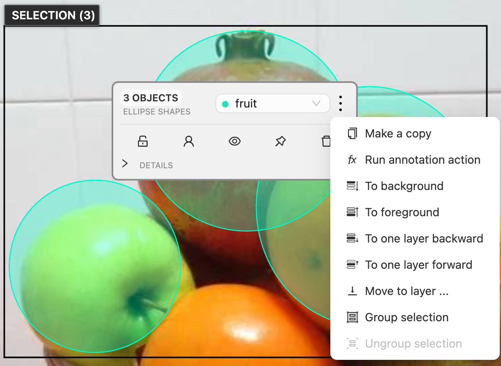Pin the selected objects with the pin icon
The height and width of the screenshot is (366, 501).
(280, 141)
